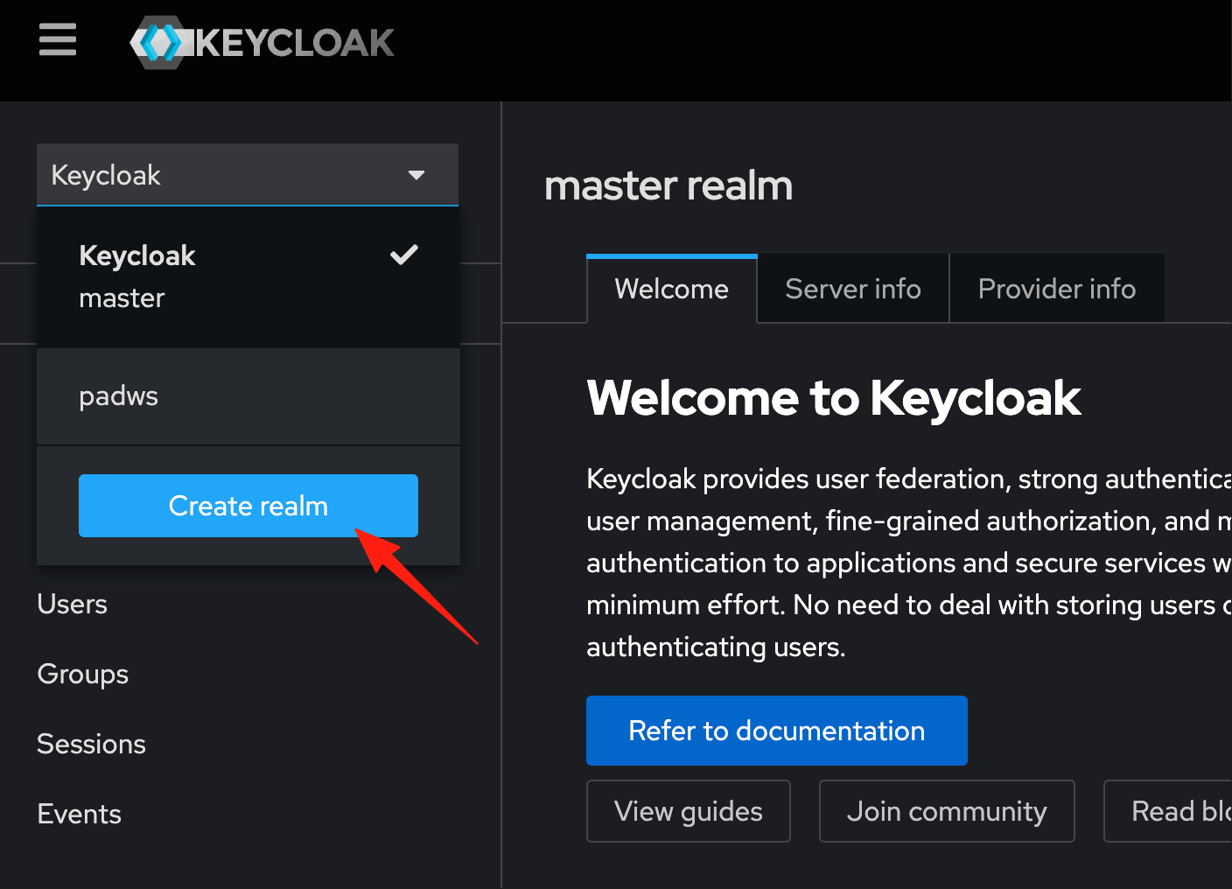Click the Keycloak realm selector field

(x=248, y=175)
